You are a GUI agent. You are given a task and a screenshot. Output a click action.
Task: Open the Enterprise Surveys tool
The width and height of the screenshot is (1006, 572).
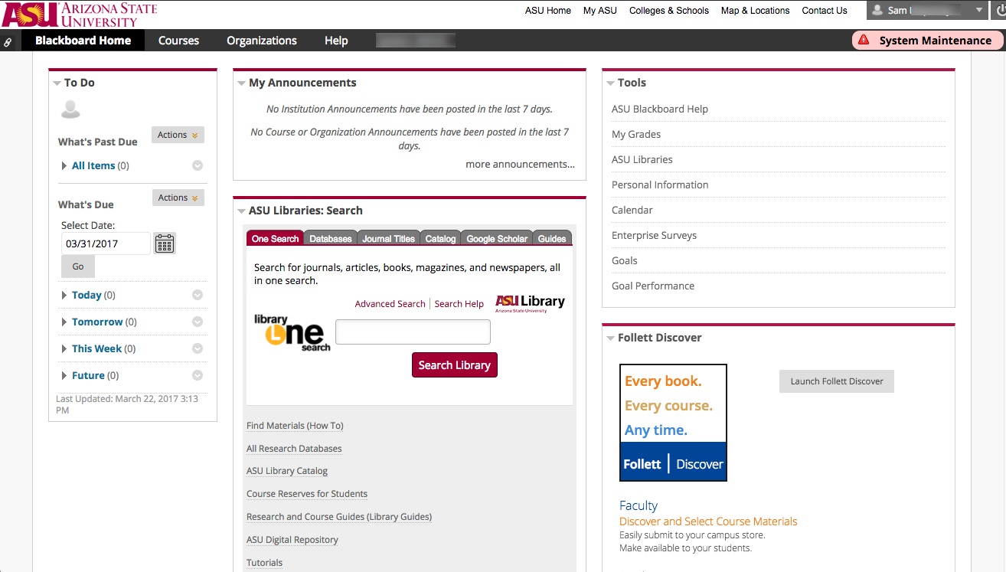[x=654, y=235]
